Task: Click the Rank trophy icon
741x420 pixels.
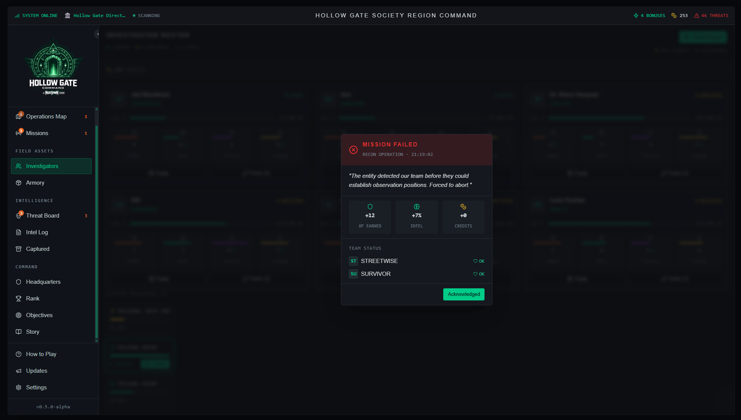Action: [19, 299]
